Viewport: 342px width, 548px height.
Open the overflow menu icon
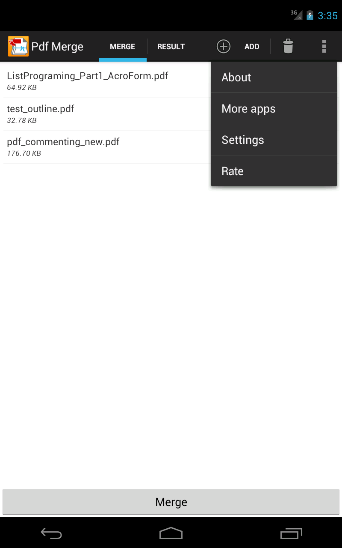[x=324, y=46]
